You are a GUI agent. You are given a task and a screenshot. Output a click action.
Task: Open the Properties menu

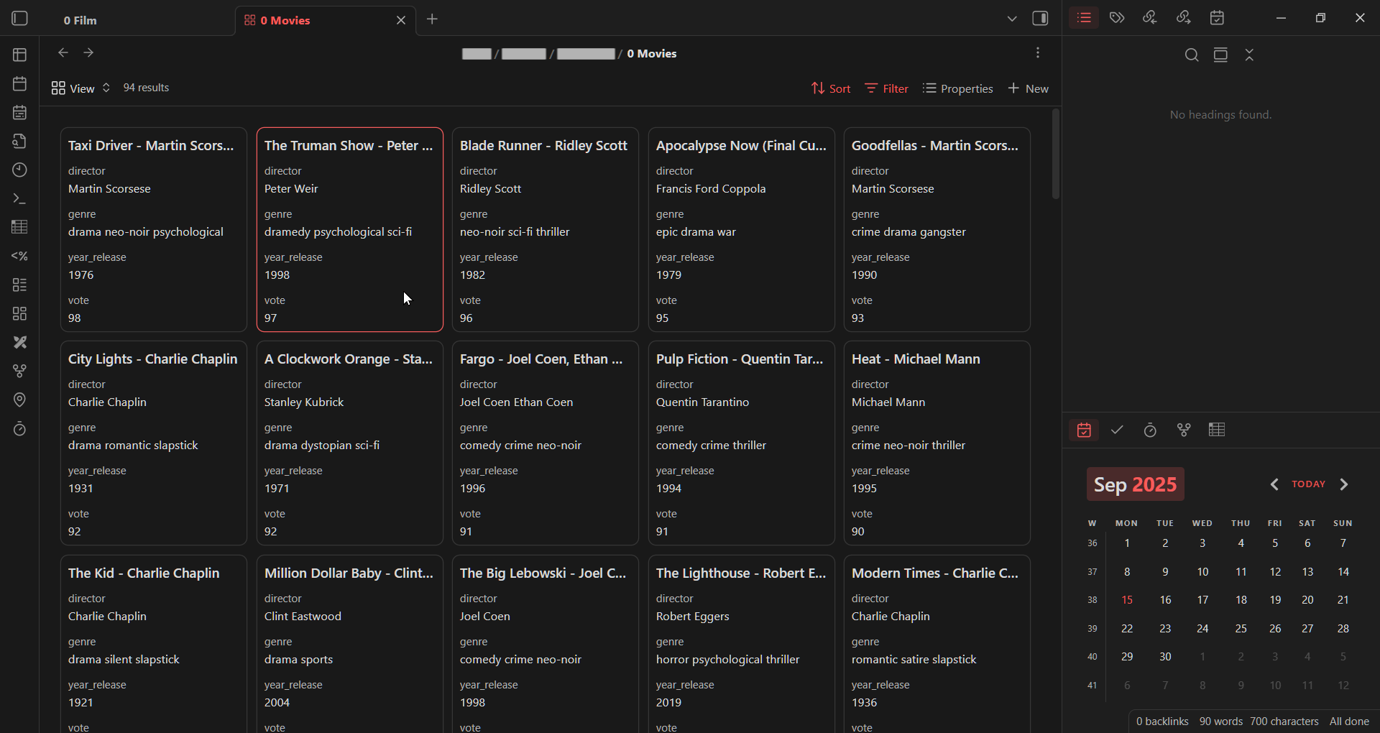pos(957,88)
